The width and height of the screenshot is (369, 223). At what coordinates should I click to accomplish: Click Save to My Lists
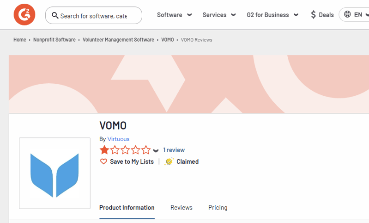click(x=132, y=161)
